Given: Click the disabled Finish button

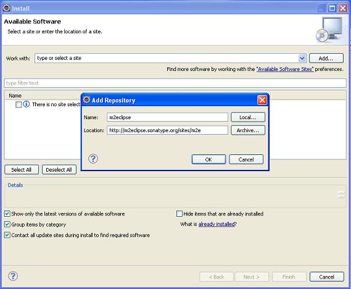Looking at the screenshot, I should [x=289, y=277].
